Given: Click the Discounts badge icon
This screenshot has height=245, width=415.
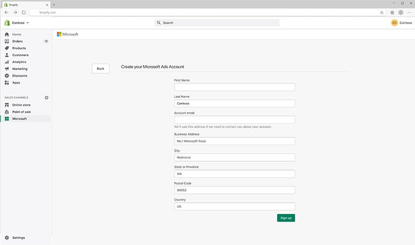Looking at the screenshot, I should (x=7, y=75).
